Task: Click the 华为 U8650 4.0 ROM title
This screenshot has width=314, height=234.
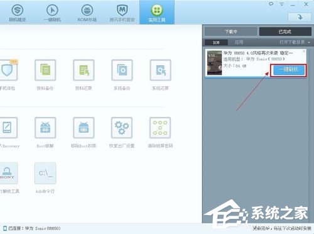Action: point(258,53)
